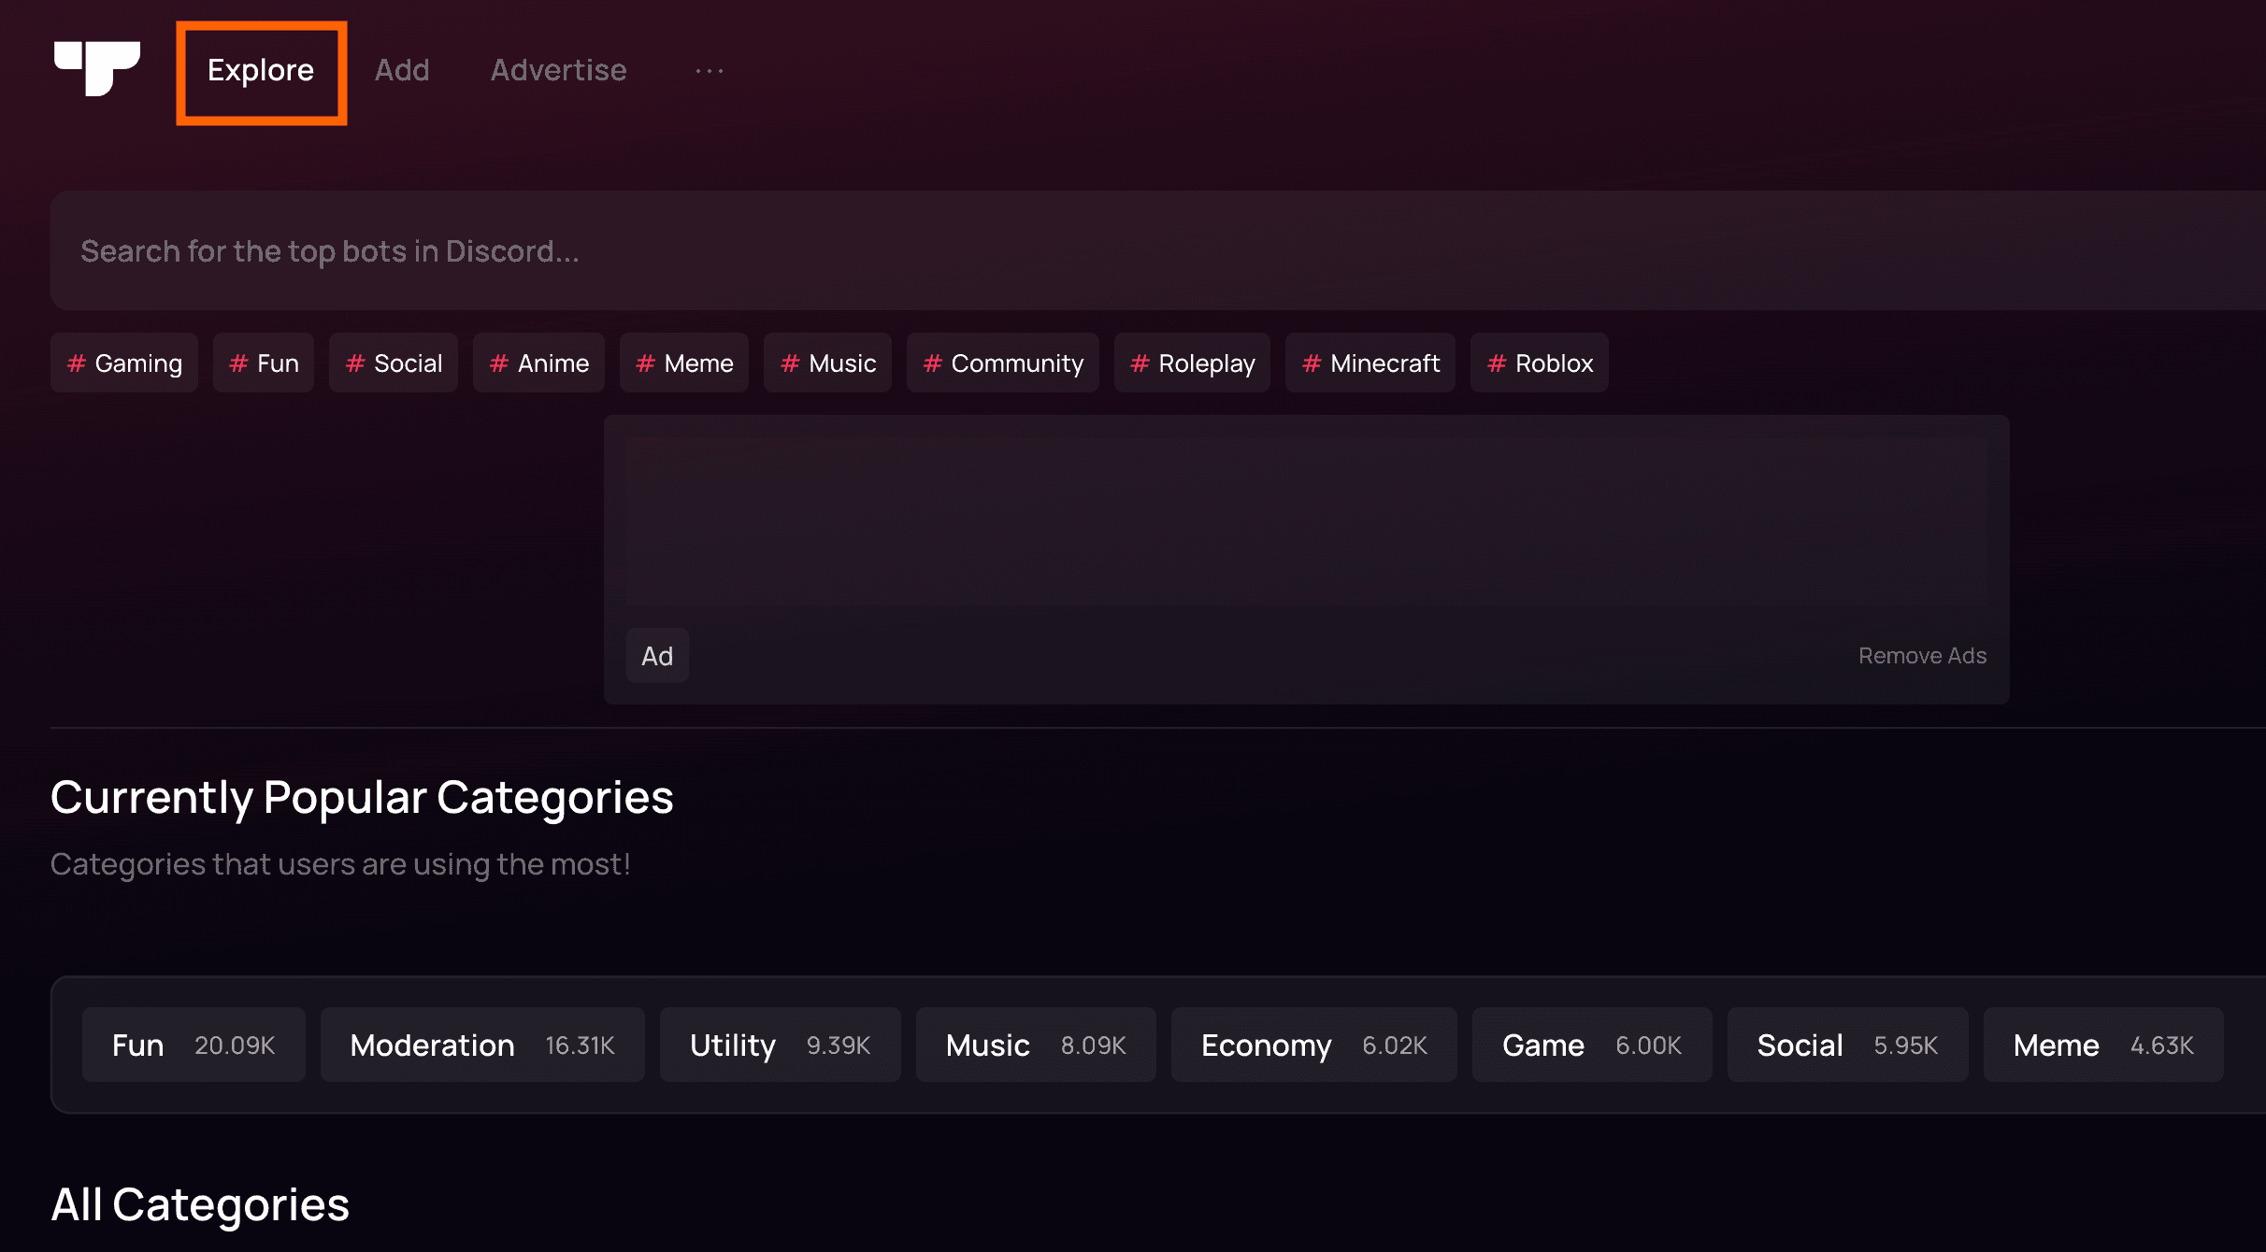Open the Roblox hashtag tag
Screen dimensions: 2266x1252
[1540, 363]
